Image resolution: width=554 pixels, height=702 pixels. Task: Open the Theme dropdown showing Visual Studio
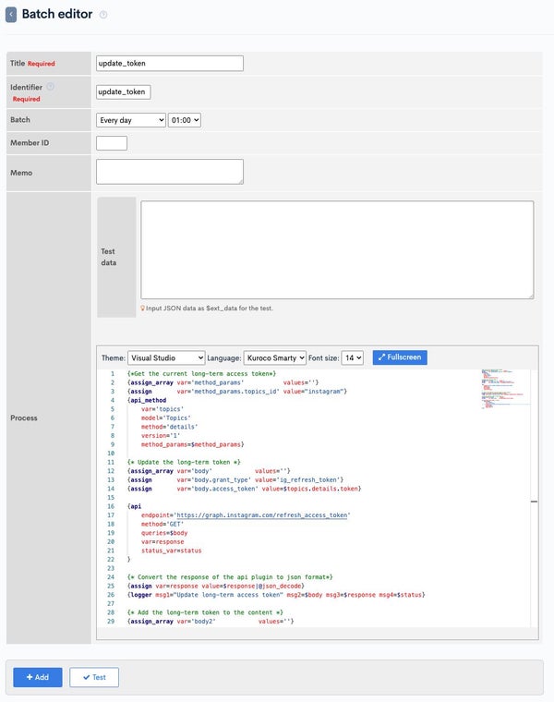(x=166, y=357)
